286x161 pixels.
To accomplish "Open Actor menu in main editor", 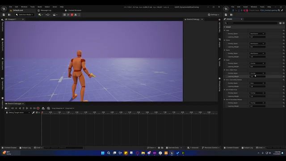I will coord(55,7).
